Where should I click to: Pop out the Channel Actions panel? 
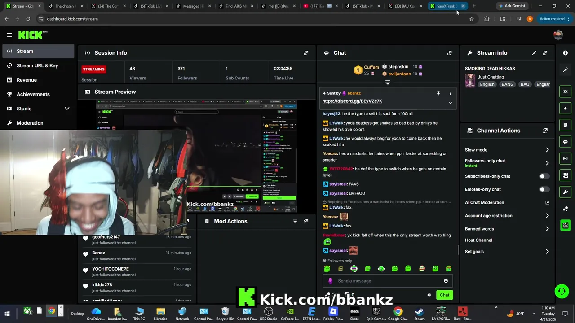545,131
